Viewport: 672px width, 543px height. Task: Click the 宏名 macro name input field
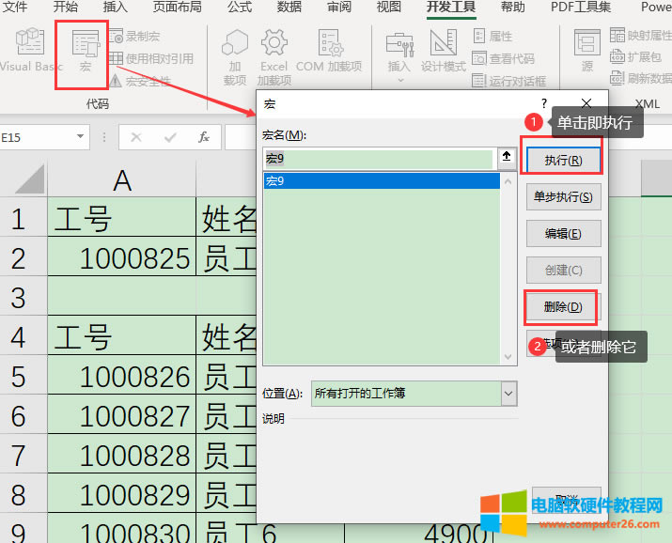379,159
